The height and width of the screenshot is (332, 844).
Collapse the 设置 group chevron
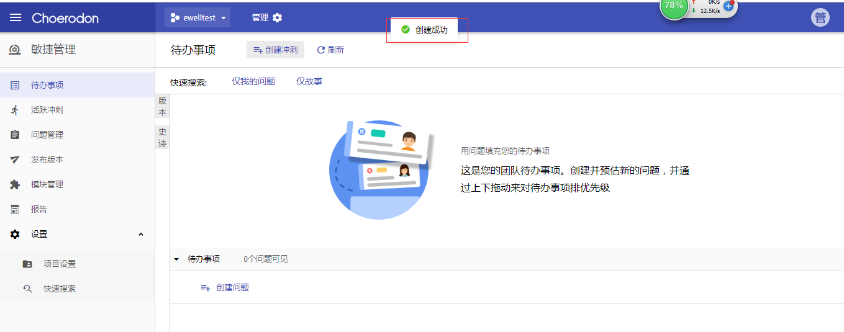click(x=140, y=234)
